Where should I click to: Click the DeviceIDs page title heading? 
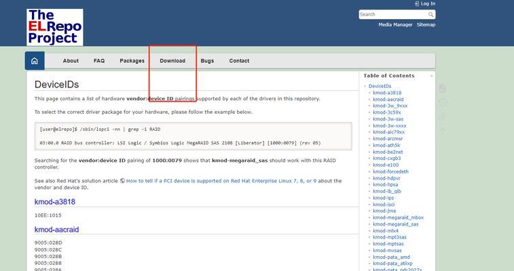coord(57,85)
